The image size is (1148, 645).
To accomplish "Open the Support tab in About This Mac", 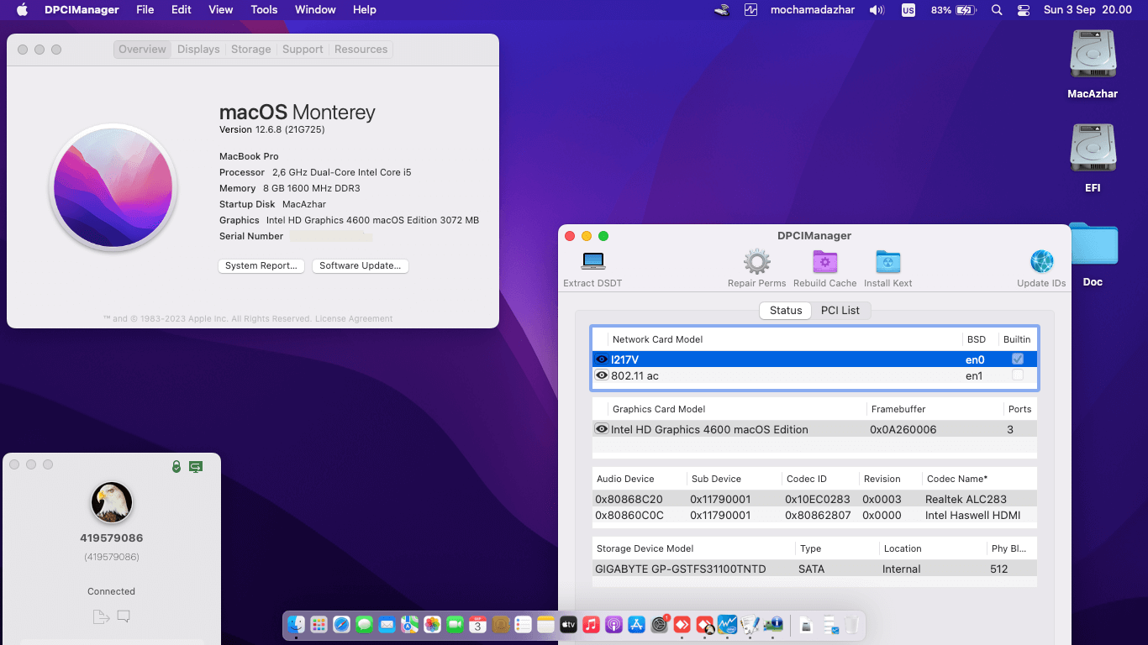I will pos(303,50).
